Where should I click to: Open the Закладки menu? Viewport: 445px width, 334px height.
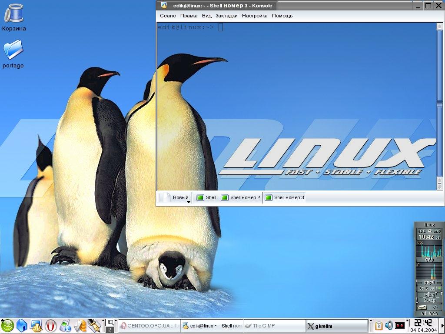226,16
